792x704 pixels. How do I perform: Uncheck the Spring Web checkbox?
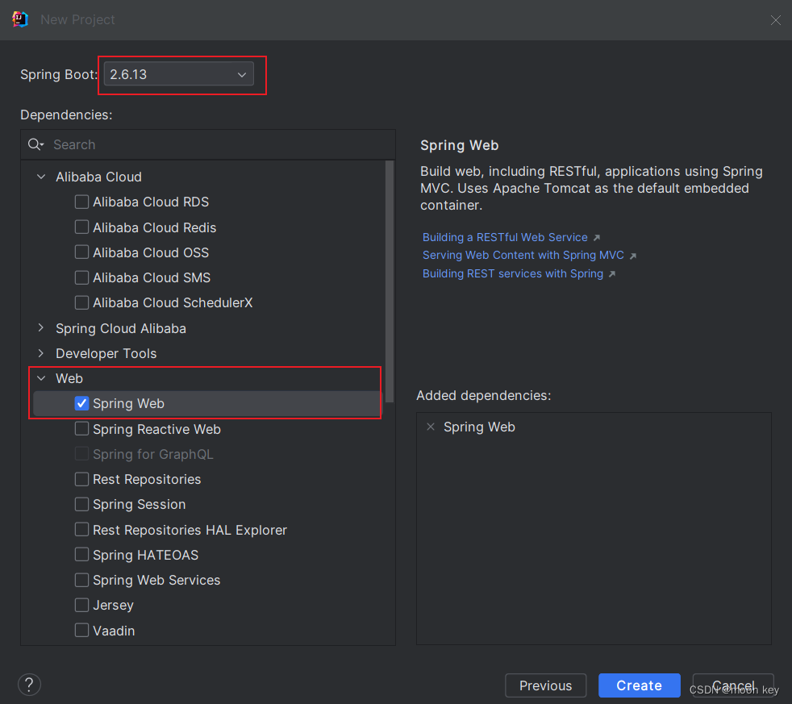click(81, 403)
